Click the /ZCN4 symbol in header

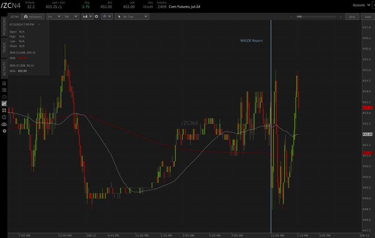11,6
